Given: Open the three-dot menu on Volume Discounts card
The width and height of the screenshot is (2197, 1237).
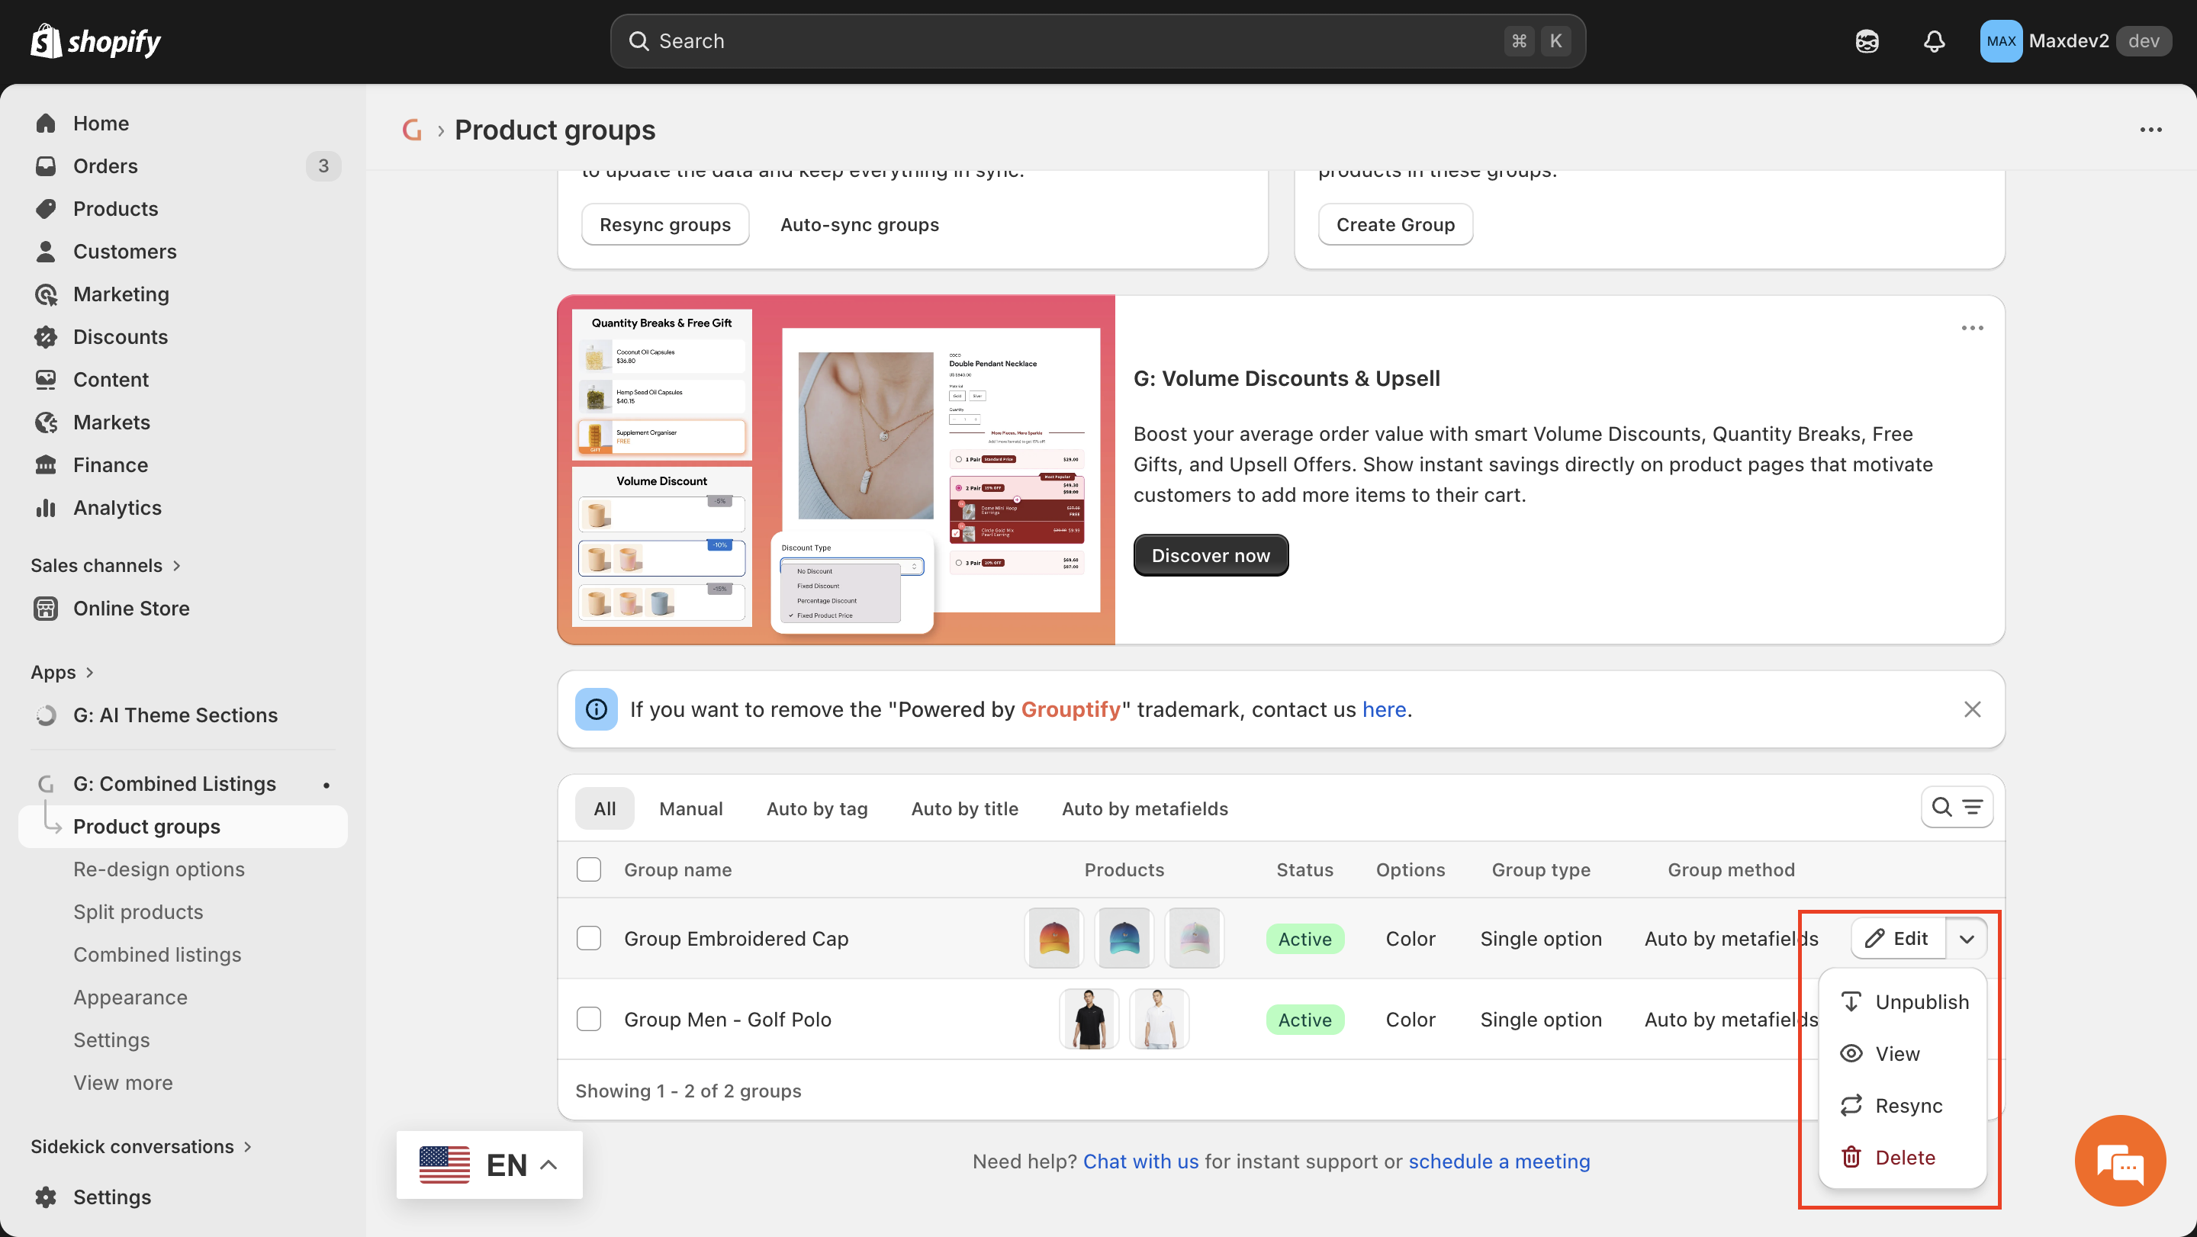Looking at the screenshot, I should coord(1972,328).
